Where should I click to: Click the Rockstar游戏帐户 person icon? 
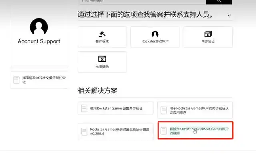[x=155, y=34]
